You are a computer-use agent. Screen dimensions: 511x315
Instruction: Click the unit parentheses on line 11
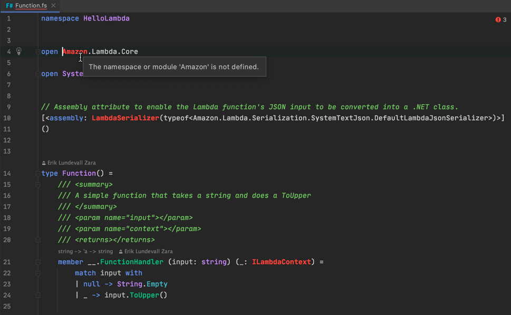pyautogui.click(x=45, y=129)
